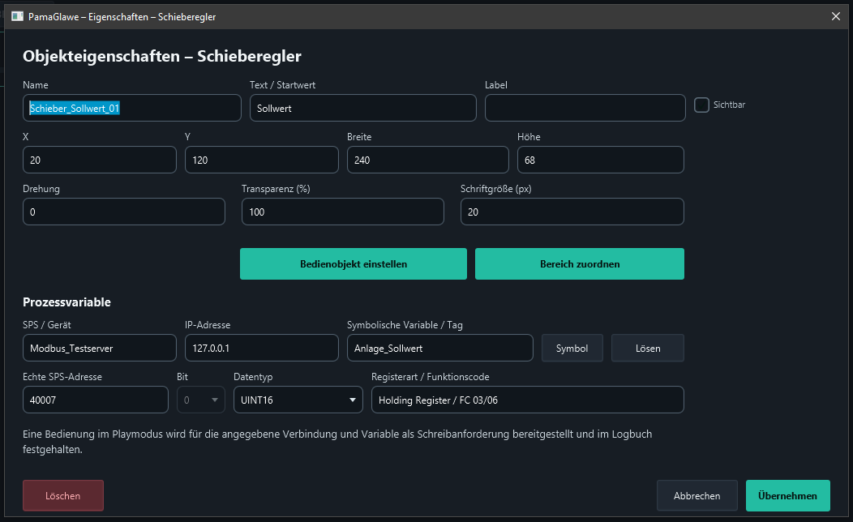
Task: Click the Transparenz (%) field
Action: click(343, 212)
